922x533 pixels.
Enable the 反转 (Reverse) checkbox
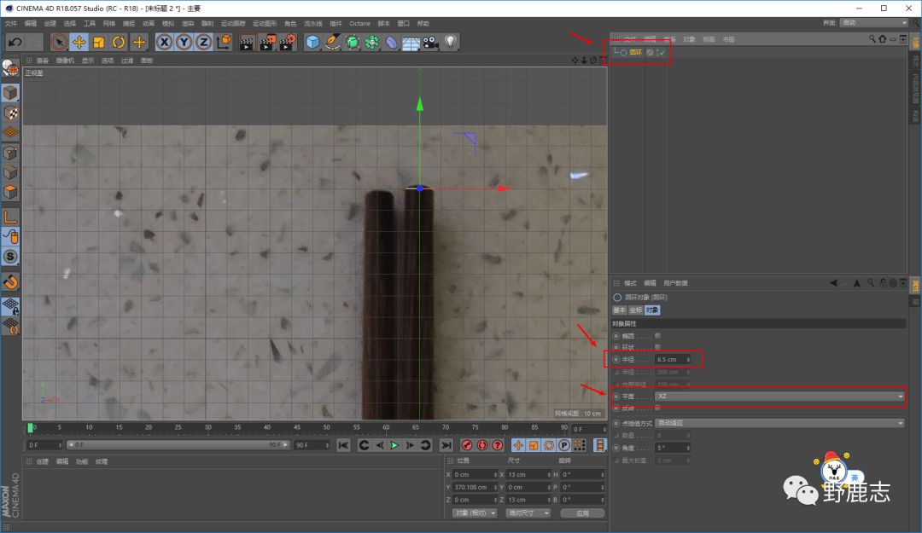(657, 408)
